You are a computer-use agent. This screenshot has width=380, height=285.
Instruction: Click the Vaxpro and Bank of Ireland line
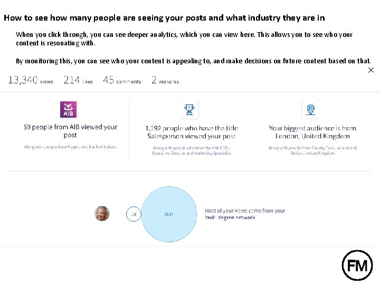click(70, 147)
